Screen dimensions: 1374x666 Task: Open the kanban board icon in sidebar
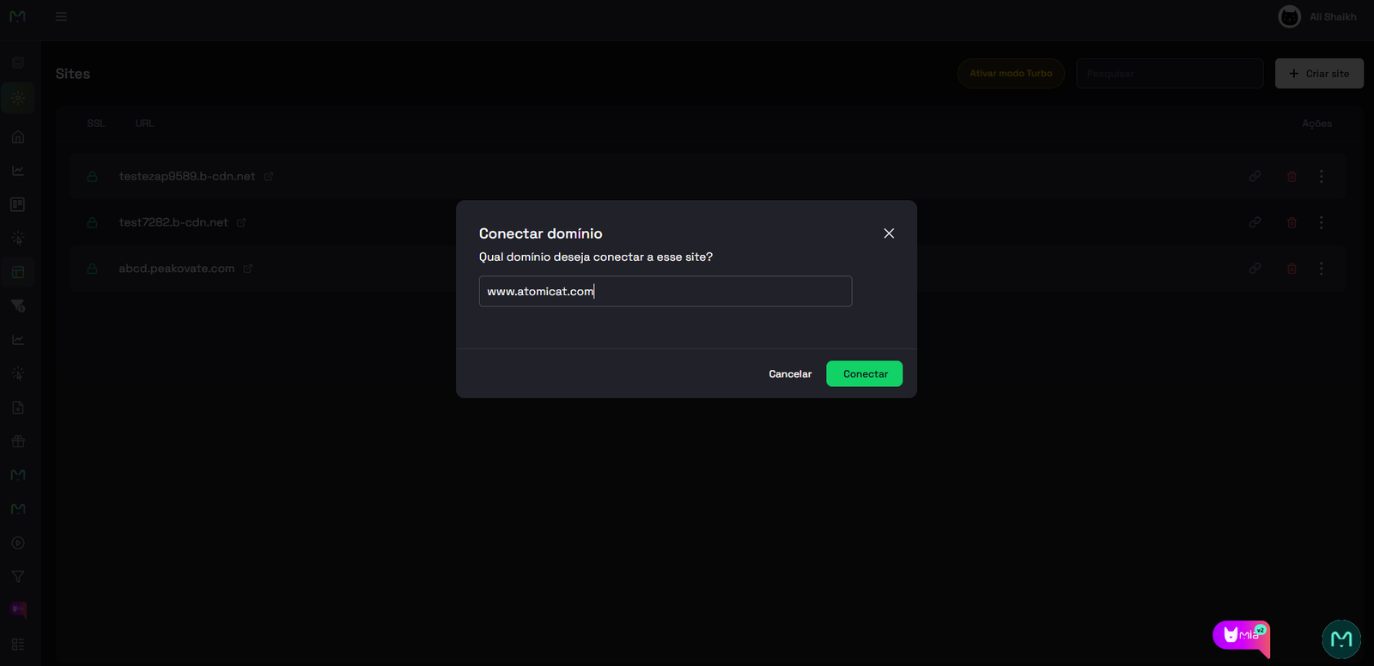tap(18, 204)
